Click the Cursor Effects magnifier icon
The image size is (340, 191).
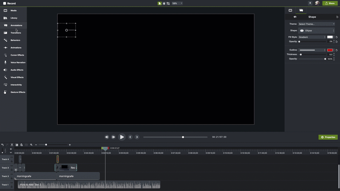[x=5, y=55]
